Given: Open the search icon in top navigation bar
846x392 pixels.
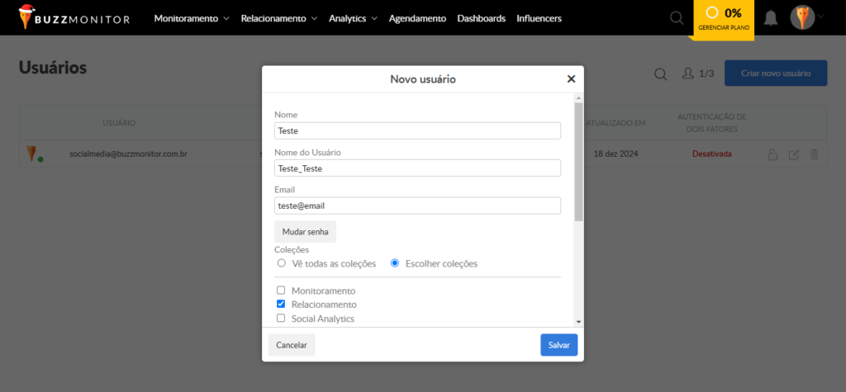Looking at the screenshot, I should tap(676, 17).
